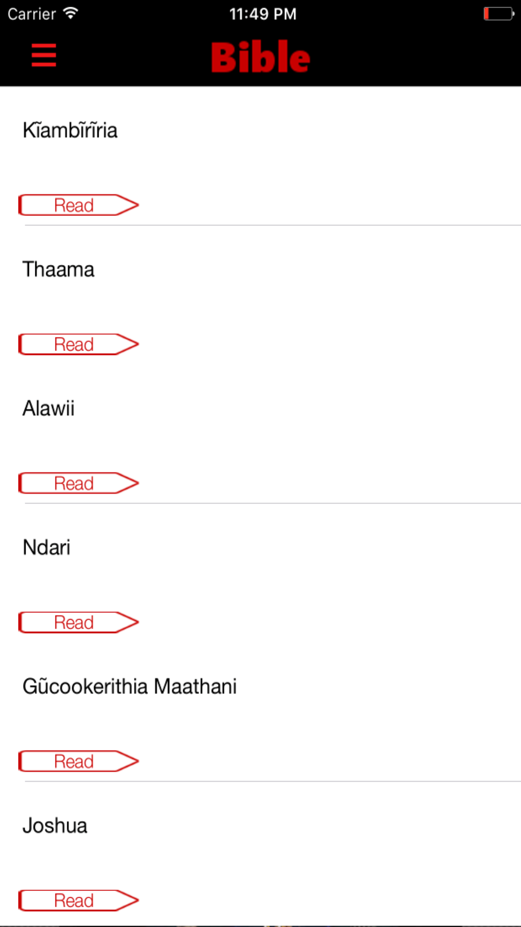The height and width of the screenshot is (927, 521).
Task: Select the Thaama book entry
Action: click(58, 270)
